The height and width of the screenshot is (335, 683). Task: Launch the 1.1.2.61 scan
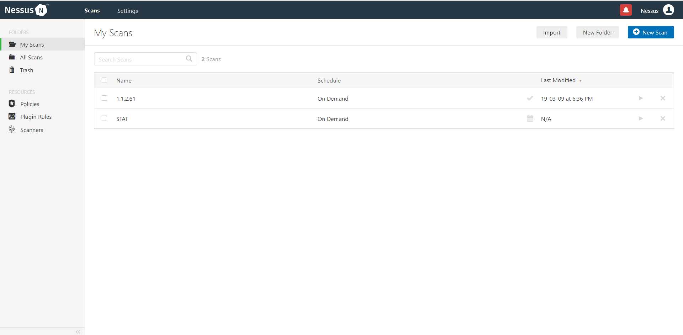(x=641, y=98)
